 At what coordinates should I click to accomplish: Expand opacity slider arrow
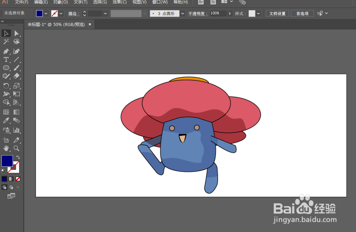click(230, 14)
